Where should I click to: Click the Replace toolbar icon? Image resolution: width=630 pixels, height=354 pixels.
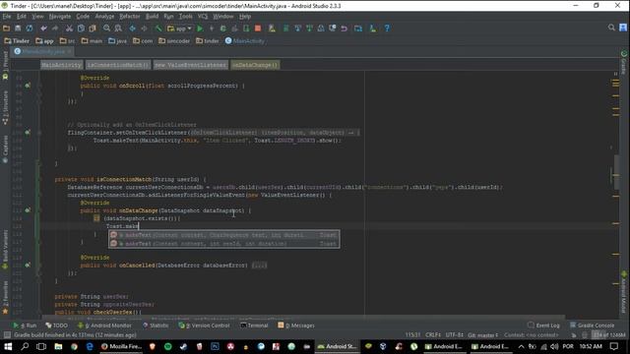point(118,29)
